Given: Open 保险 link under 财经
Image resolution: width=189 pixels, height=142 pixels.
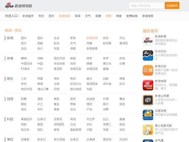Looking at the screenshot, I should (x=122, y=104).
